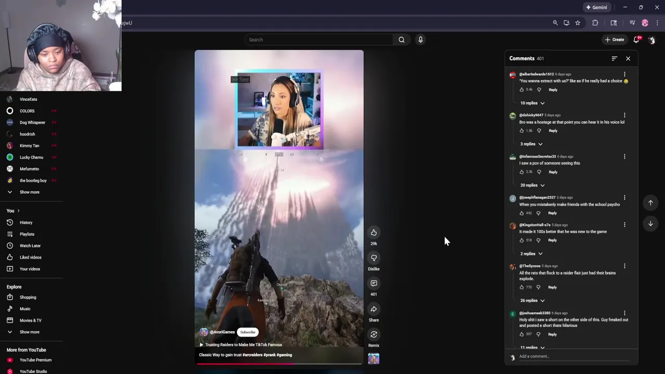
Task: Open comments via the 401 comment icon
Action: click(x=374, y=284)
